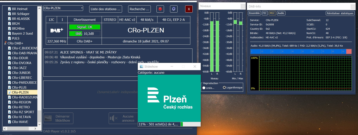Click the 48 CU, EEP 2-A cell
The width and height of the screenshot is (358, 135).
pos(173,20)
